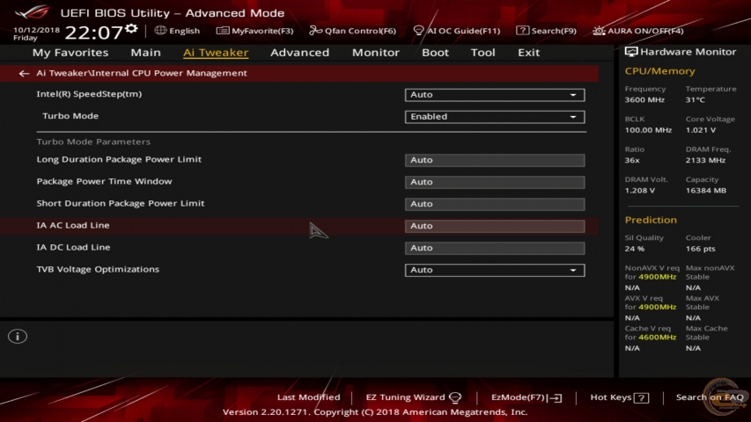Open the Advanced tab

tap(300, 53)
